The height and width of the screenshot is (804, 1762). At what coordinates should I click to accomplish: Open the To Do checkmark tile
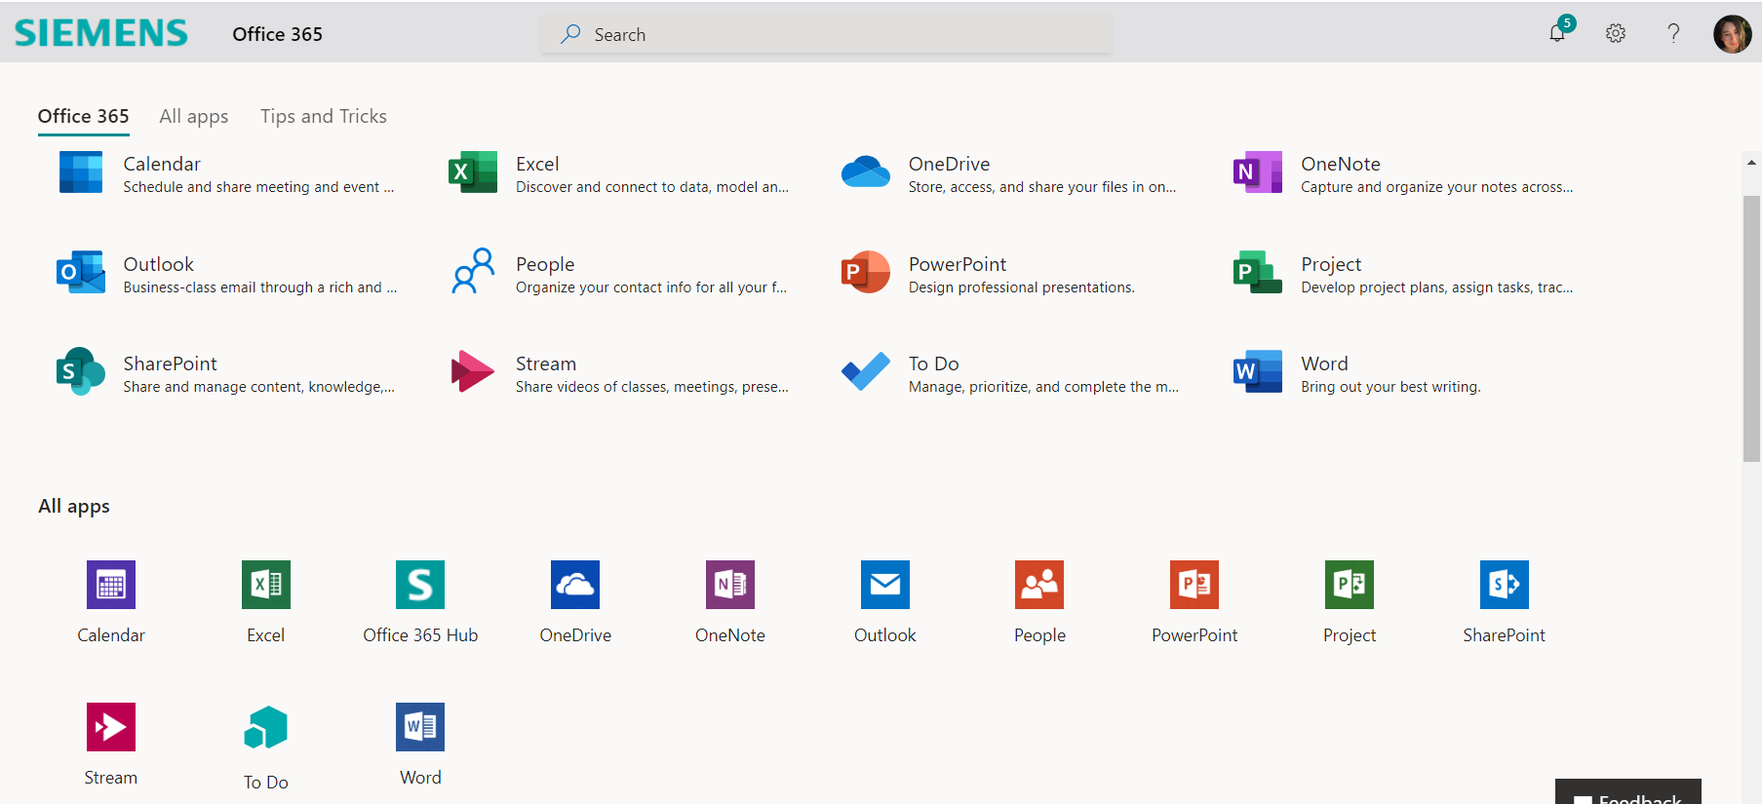tap(1009, 373)
